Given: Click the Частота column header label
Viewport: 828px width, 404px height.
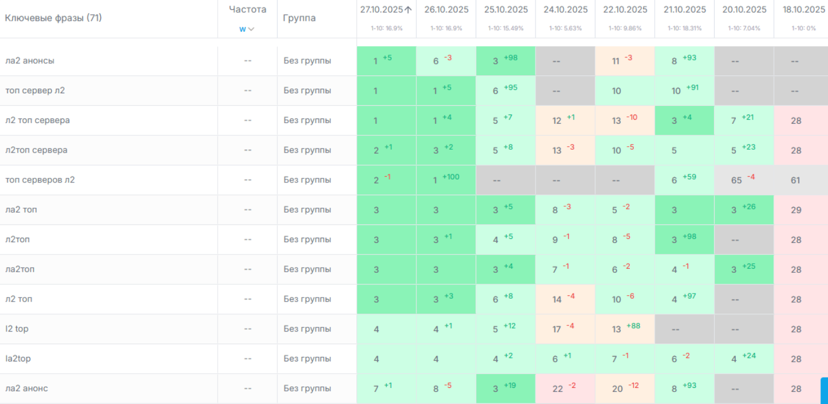Looking at the screenshot, I should click(x=248, y=10).
